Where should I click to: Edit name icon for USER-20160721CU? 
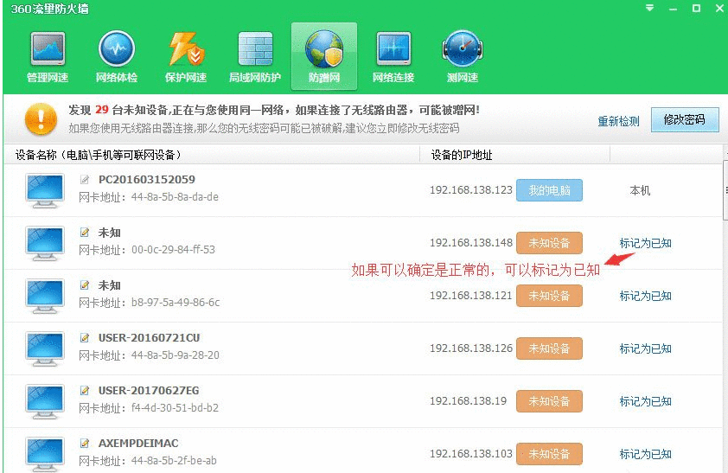pos(85,337)
